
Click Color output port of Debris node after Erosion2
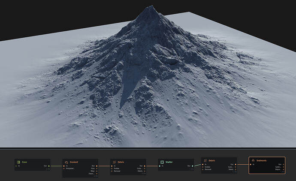(x=145, y=169)
